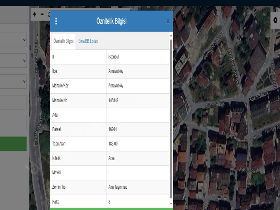Click the Zemin Tip value Ana Taşınmaz
This screenshot has width=280, height=210.
coord(117,187)
